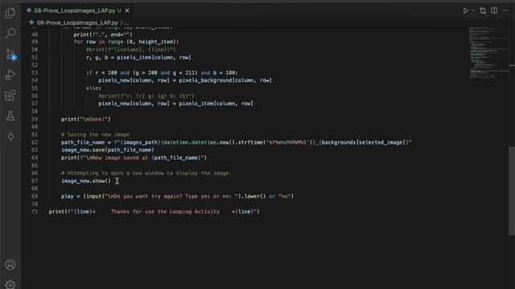Click the print("\nDone!") statement

[x=86, y=120]
